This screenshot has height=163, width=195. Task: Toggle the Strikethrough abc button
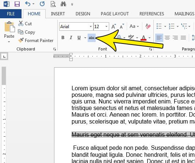click(92, 38)
